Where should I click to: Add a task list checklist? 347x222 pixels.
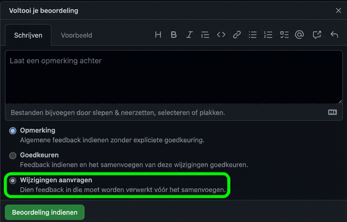tap(284, 35)
